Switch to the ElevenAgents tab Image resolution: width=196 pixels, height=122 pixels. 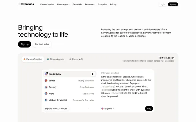pyautogui.click(x=56, y=59)
